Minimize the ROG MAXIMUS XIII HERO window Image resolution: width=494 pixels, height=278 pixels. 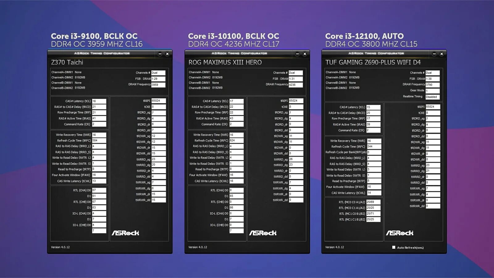tap(297, 54)
